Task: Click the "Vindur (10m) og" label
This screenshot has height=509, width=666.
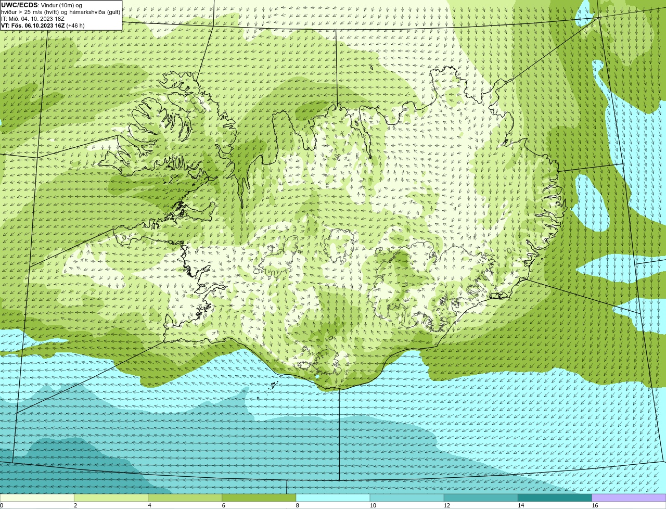Action: [x=61, y=5]
